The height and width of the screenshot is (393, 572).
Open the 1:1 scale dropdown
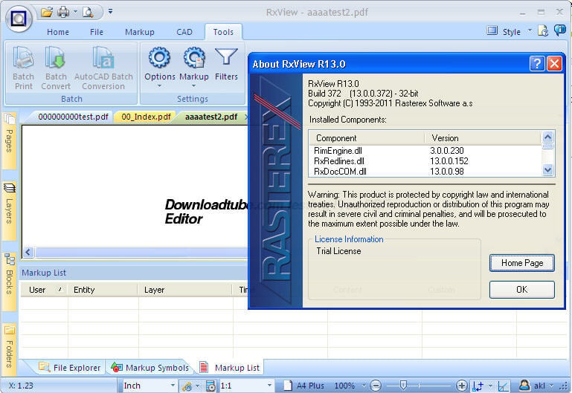269,386
